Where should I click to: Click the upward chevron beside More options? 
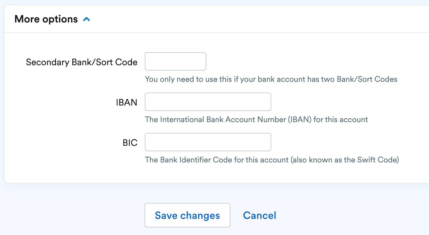86,19
